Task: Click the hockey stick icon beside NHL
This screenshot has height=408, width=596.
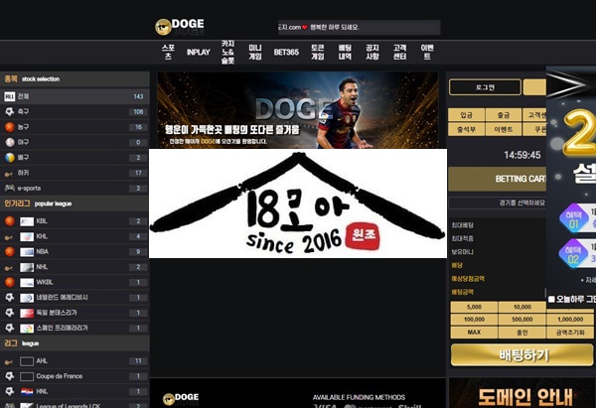Action: (x=9, y=268)
